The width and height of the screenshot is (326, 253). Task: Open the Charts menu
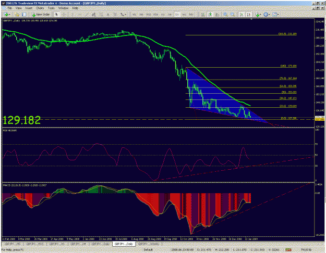[x=40, y=8]
